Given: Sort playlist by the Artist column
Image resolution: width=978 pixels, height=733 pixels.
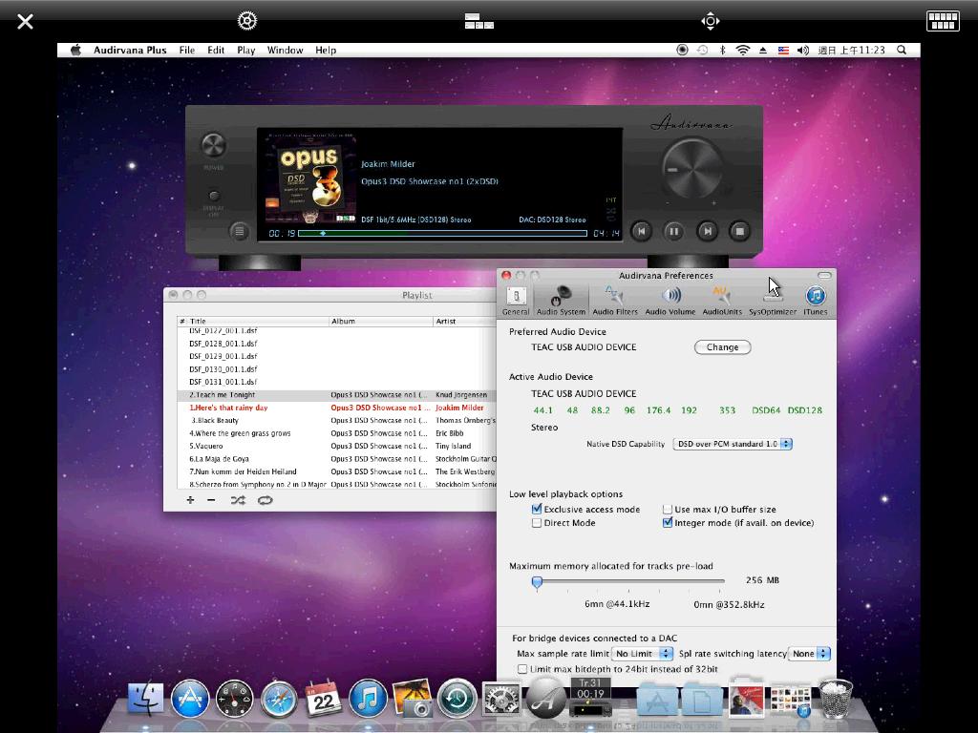Looking at the screenshot, I should click(464, 321).
